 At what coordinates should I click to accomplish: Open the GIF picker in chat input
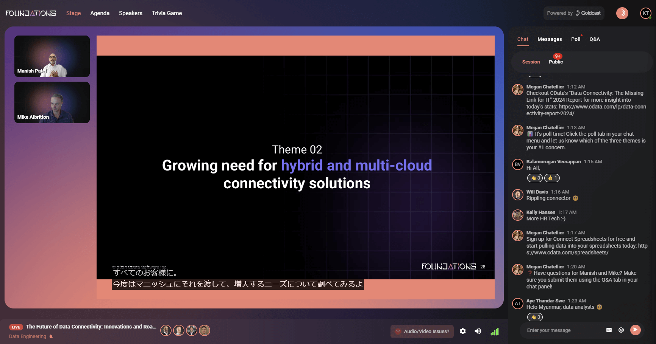(609, 330)
